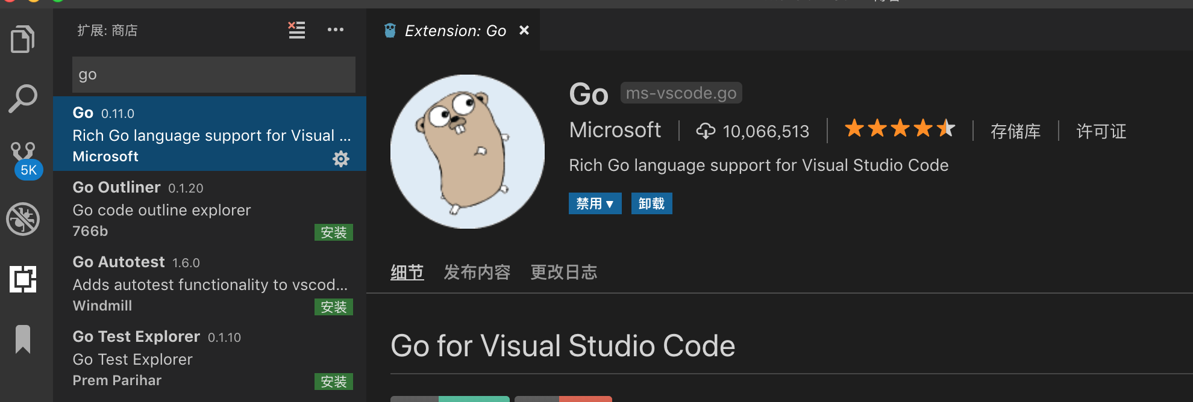The height and width of the screenshot is (402, 1193).
Task: Open the 存储库 repository link
Action: click(x=1015, y=131)
